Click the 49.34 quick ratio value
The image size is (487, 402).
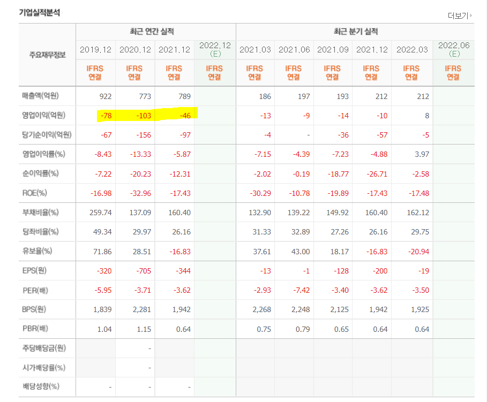[x=102, y=232]
